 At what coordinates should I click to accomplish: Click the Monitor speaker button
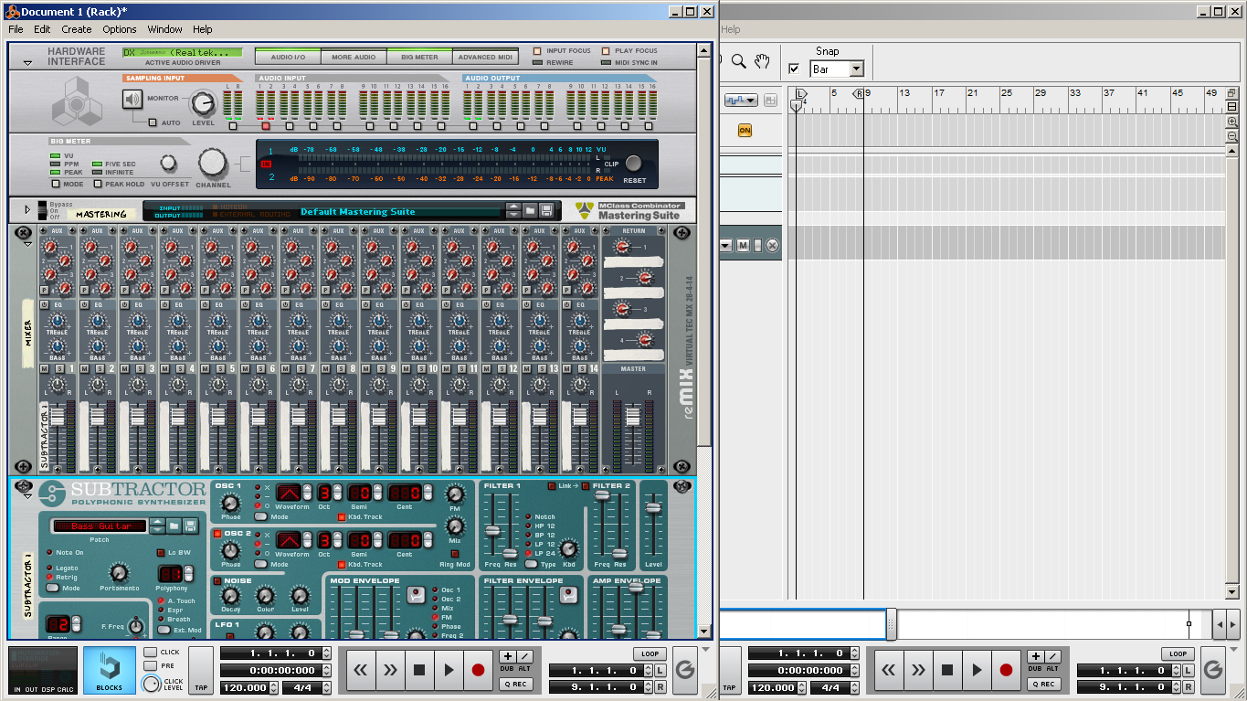pos(133,99)
